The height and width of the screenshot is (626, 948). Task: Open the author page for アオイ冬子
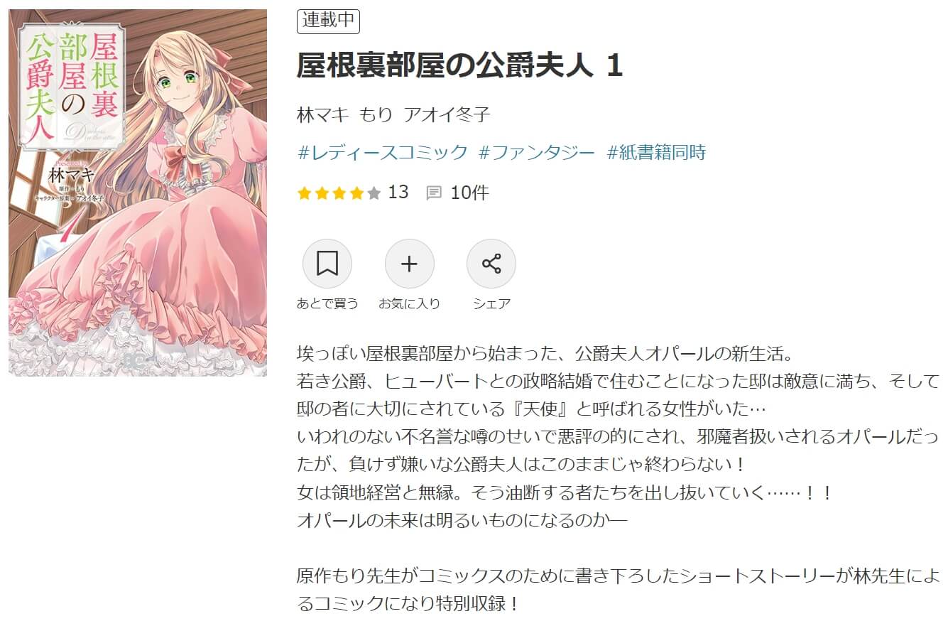pos(447,114)
